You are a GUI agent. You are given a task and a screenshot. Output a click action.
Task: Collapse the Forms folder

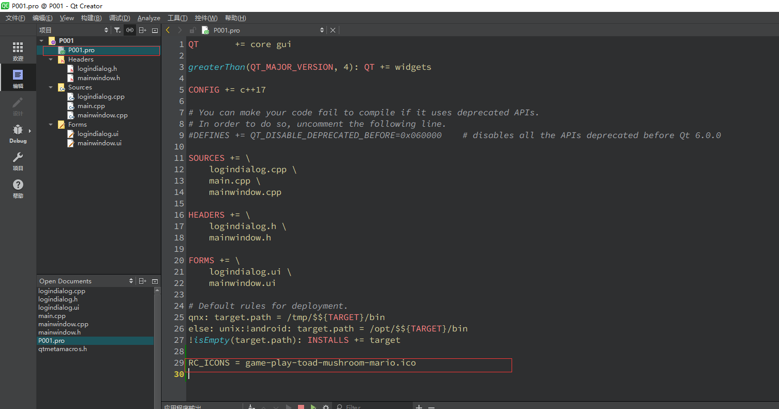tap(51, 125)
